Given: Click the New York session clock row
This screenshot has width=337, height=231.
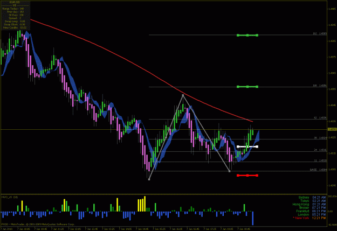Looking at the screenshot, I should (310, 218).
